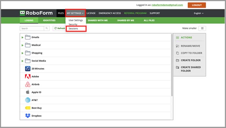This screenshot has height=128, width=226.
Task: Click the Create Shared Folder icon
Action: (x=178, y=67)
